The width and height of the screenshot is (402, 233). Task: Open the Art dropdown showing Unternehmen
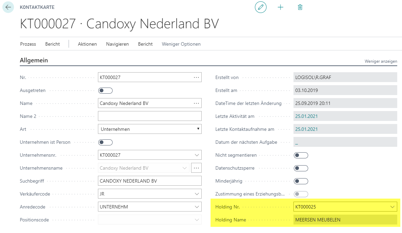[150, 129]
